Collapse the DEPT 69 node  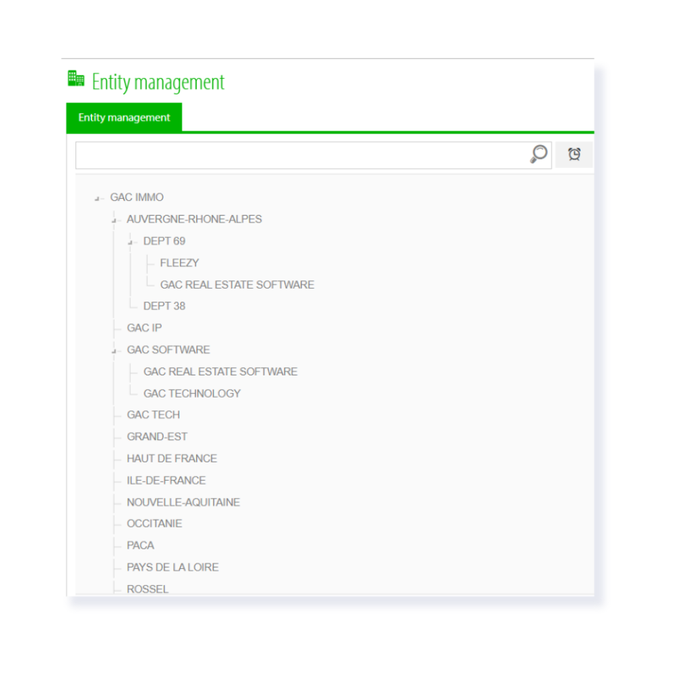(x=130, y=243)
